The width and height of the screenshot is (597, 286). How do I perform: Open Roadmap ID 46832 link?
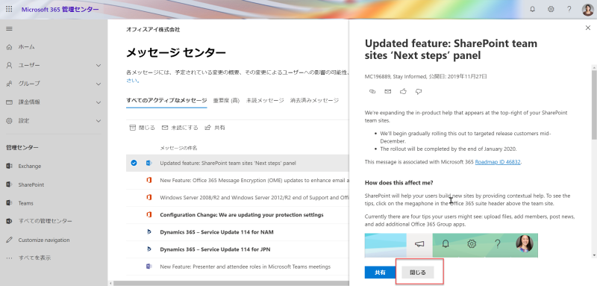498,162
